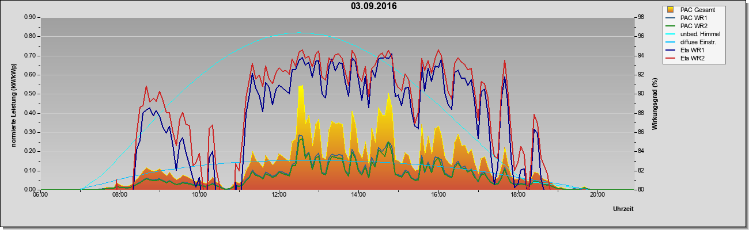Click the PAC WR2 green legend marker
This screenshot has height=230, width=749.
671,26
